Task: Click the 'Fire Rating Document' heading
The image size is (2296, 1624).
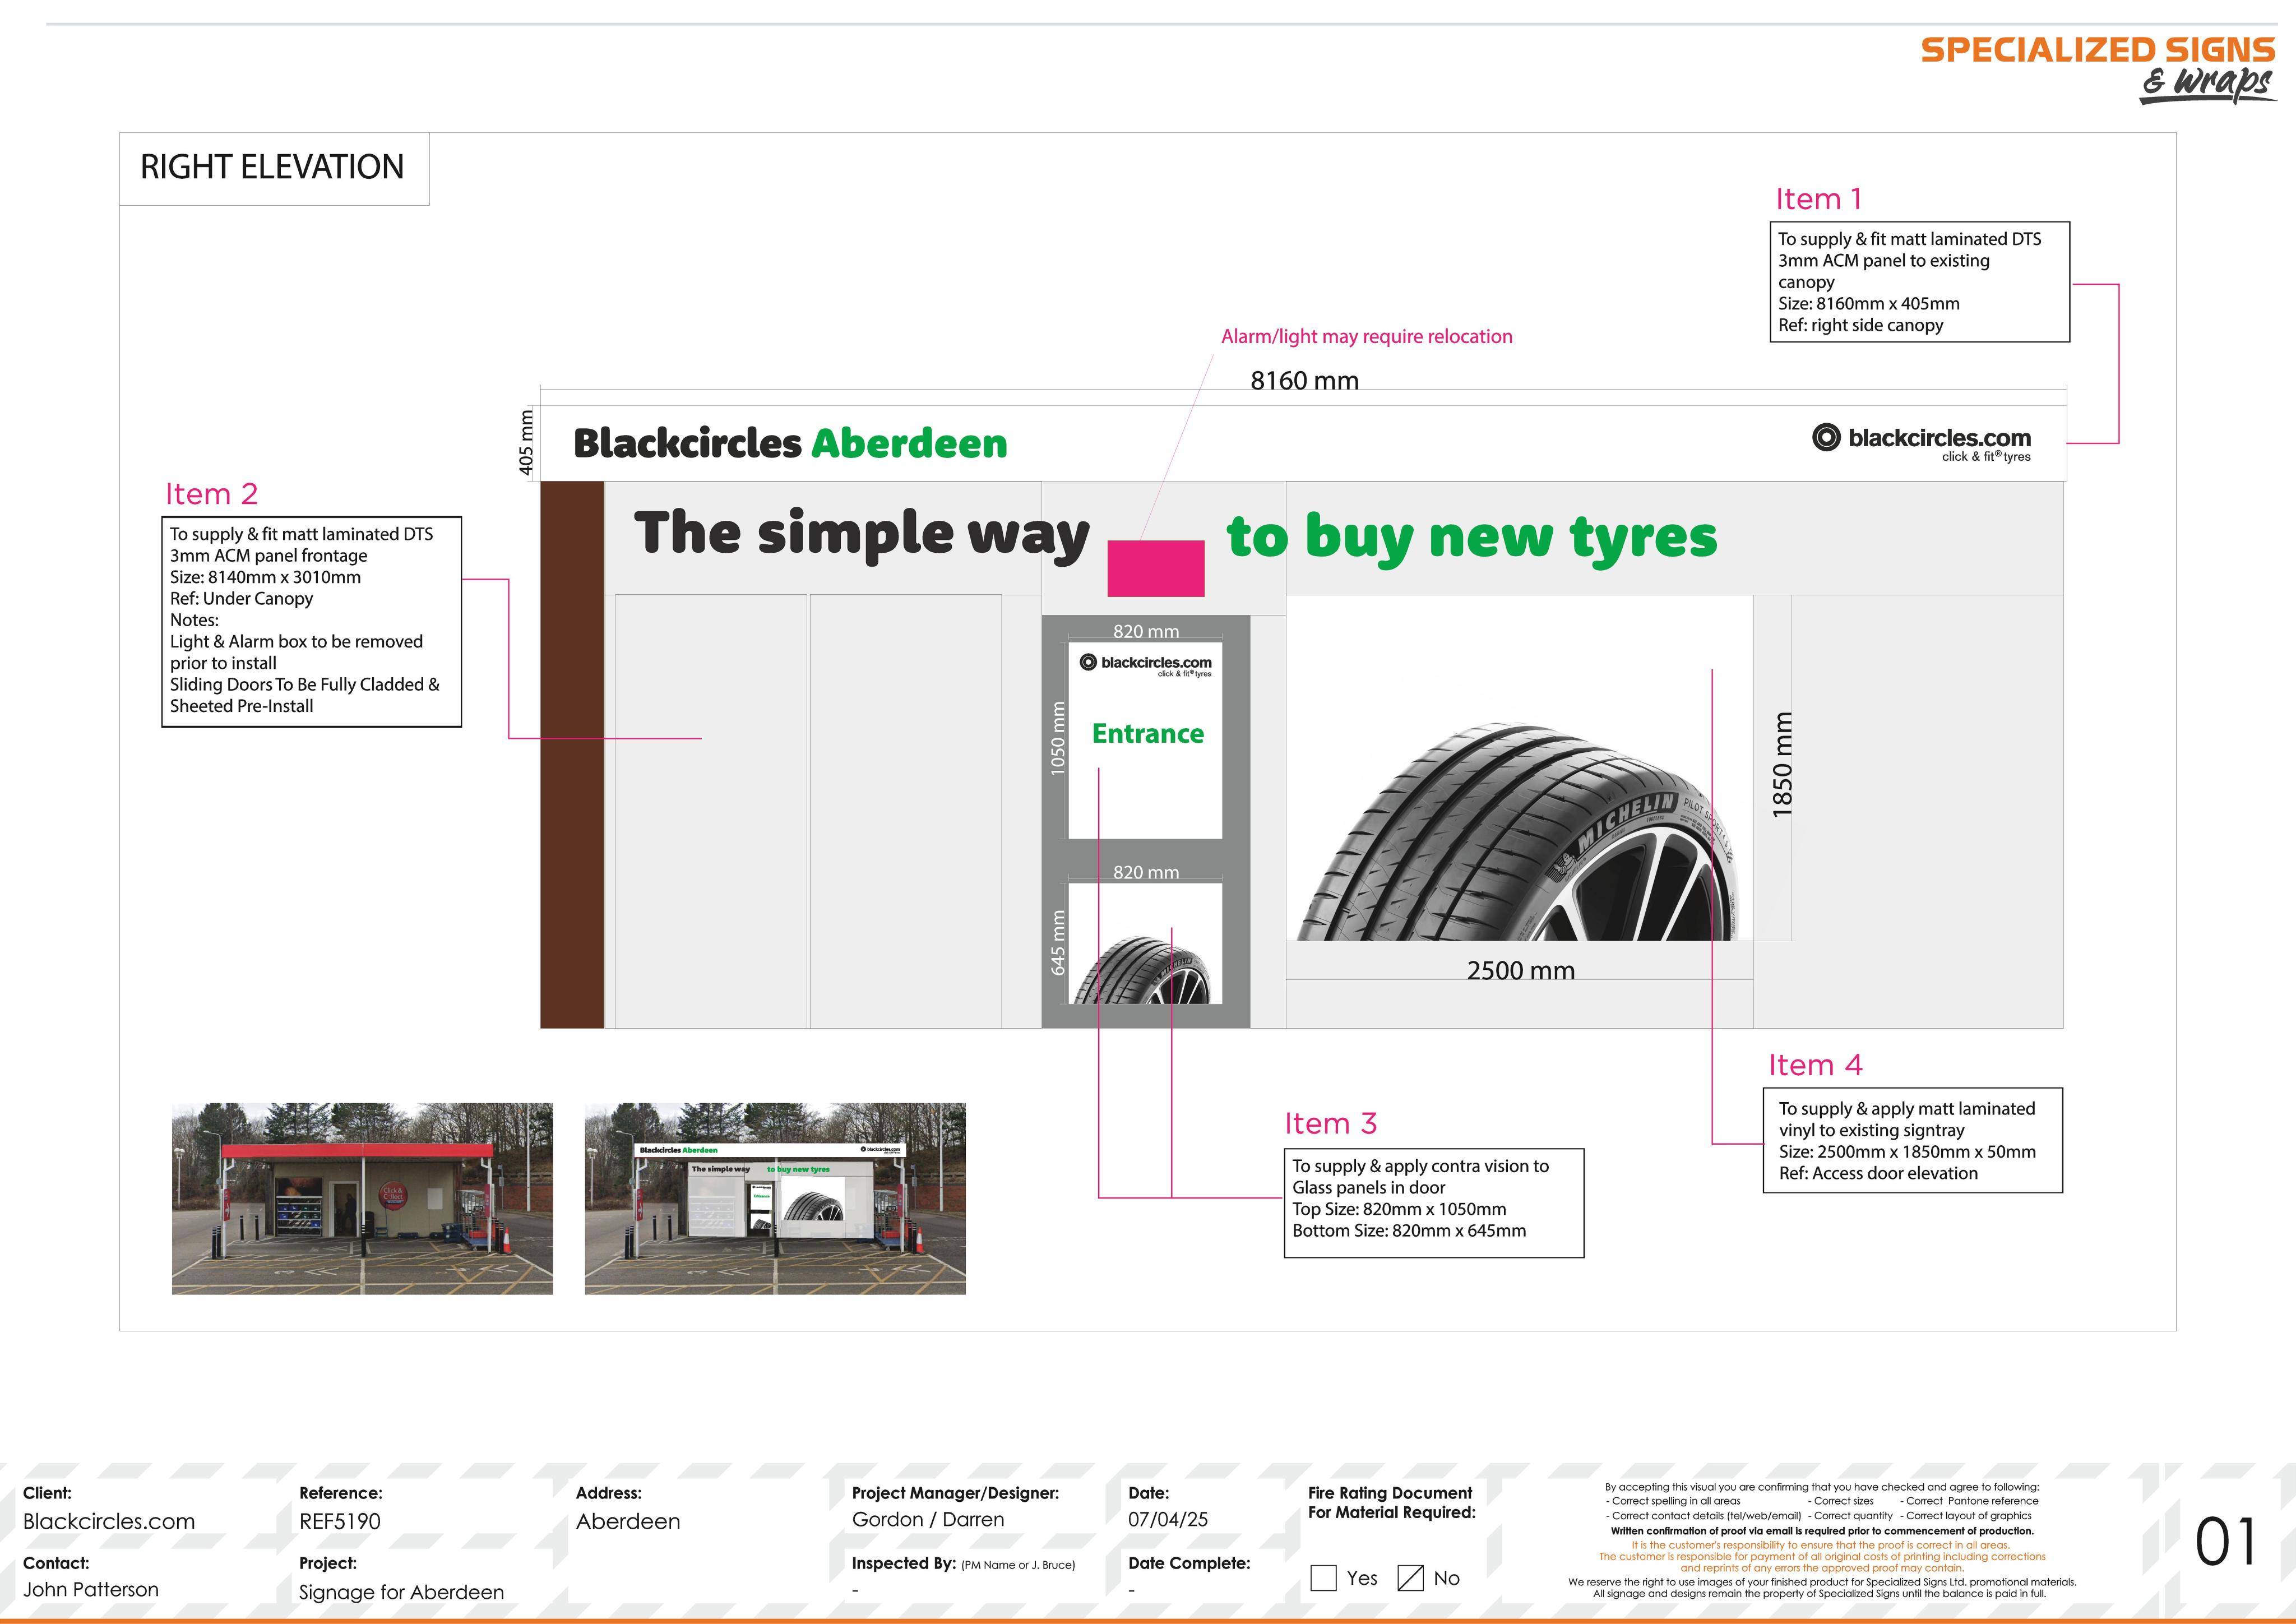Action: point(1390,1493)
